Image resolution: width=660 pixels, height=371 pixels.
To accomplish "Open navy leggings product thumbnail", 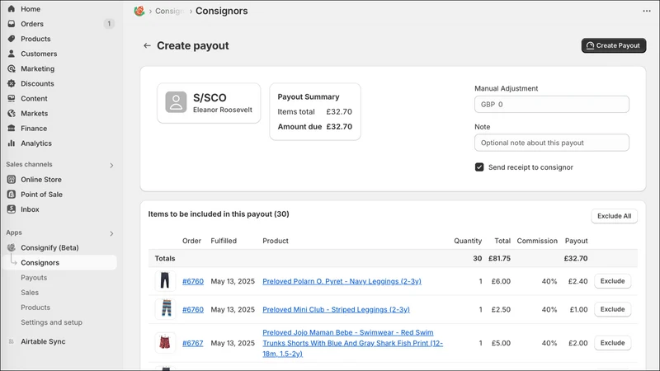I will tap(165, 280).
